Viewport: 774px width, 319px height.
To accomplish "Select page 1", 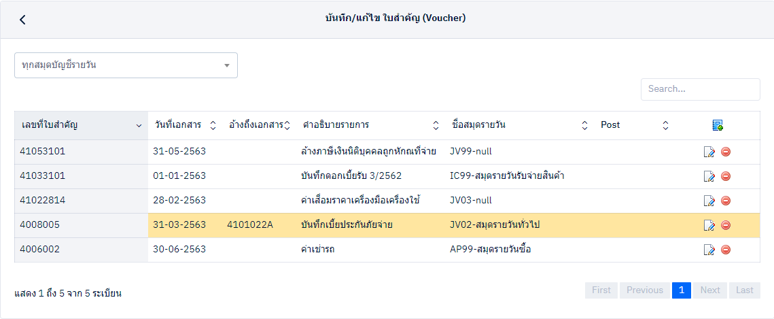I will click(681, 290).
